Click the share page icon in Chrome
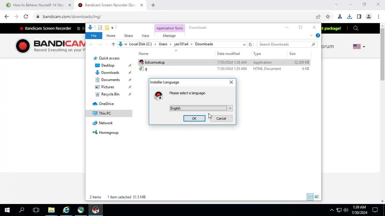Viewport: 385px width, 216px height. coord(318,16)
